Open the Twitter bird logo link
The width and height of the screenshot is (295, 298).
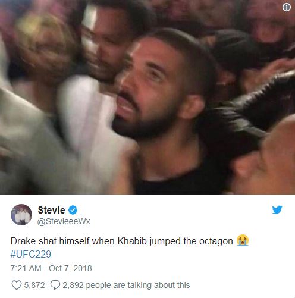tap(277, 210)
